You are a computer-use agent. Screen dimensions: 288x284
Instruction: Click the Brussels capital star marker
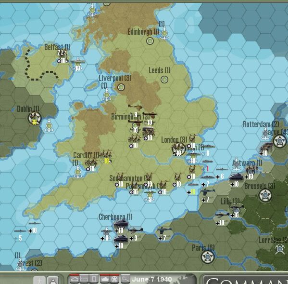(x=265, y=195)
